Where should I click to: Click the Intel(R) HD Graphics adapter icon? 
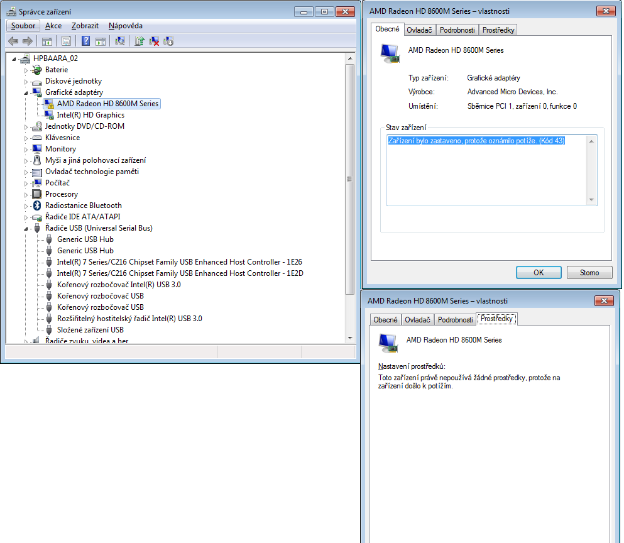tap(49, 115)
